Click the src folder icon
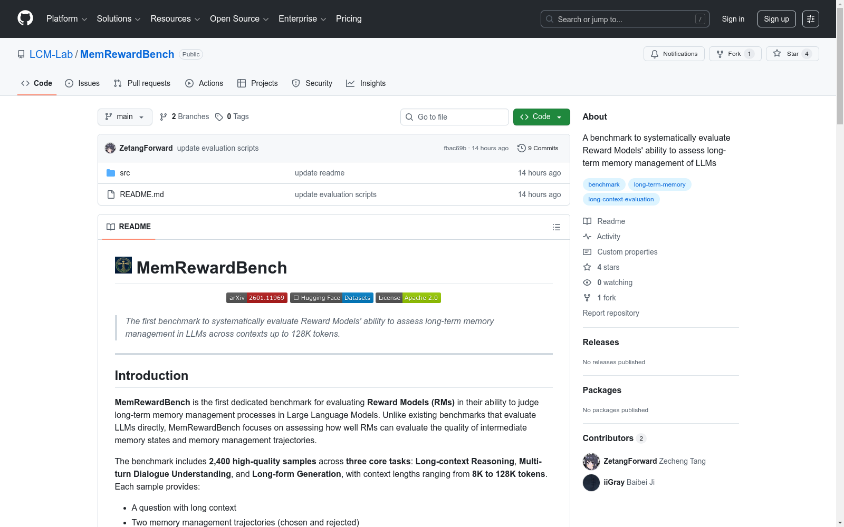Viewport: 844px width, 527px height. (x=111, y=173)
